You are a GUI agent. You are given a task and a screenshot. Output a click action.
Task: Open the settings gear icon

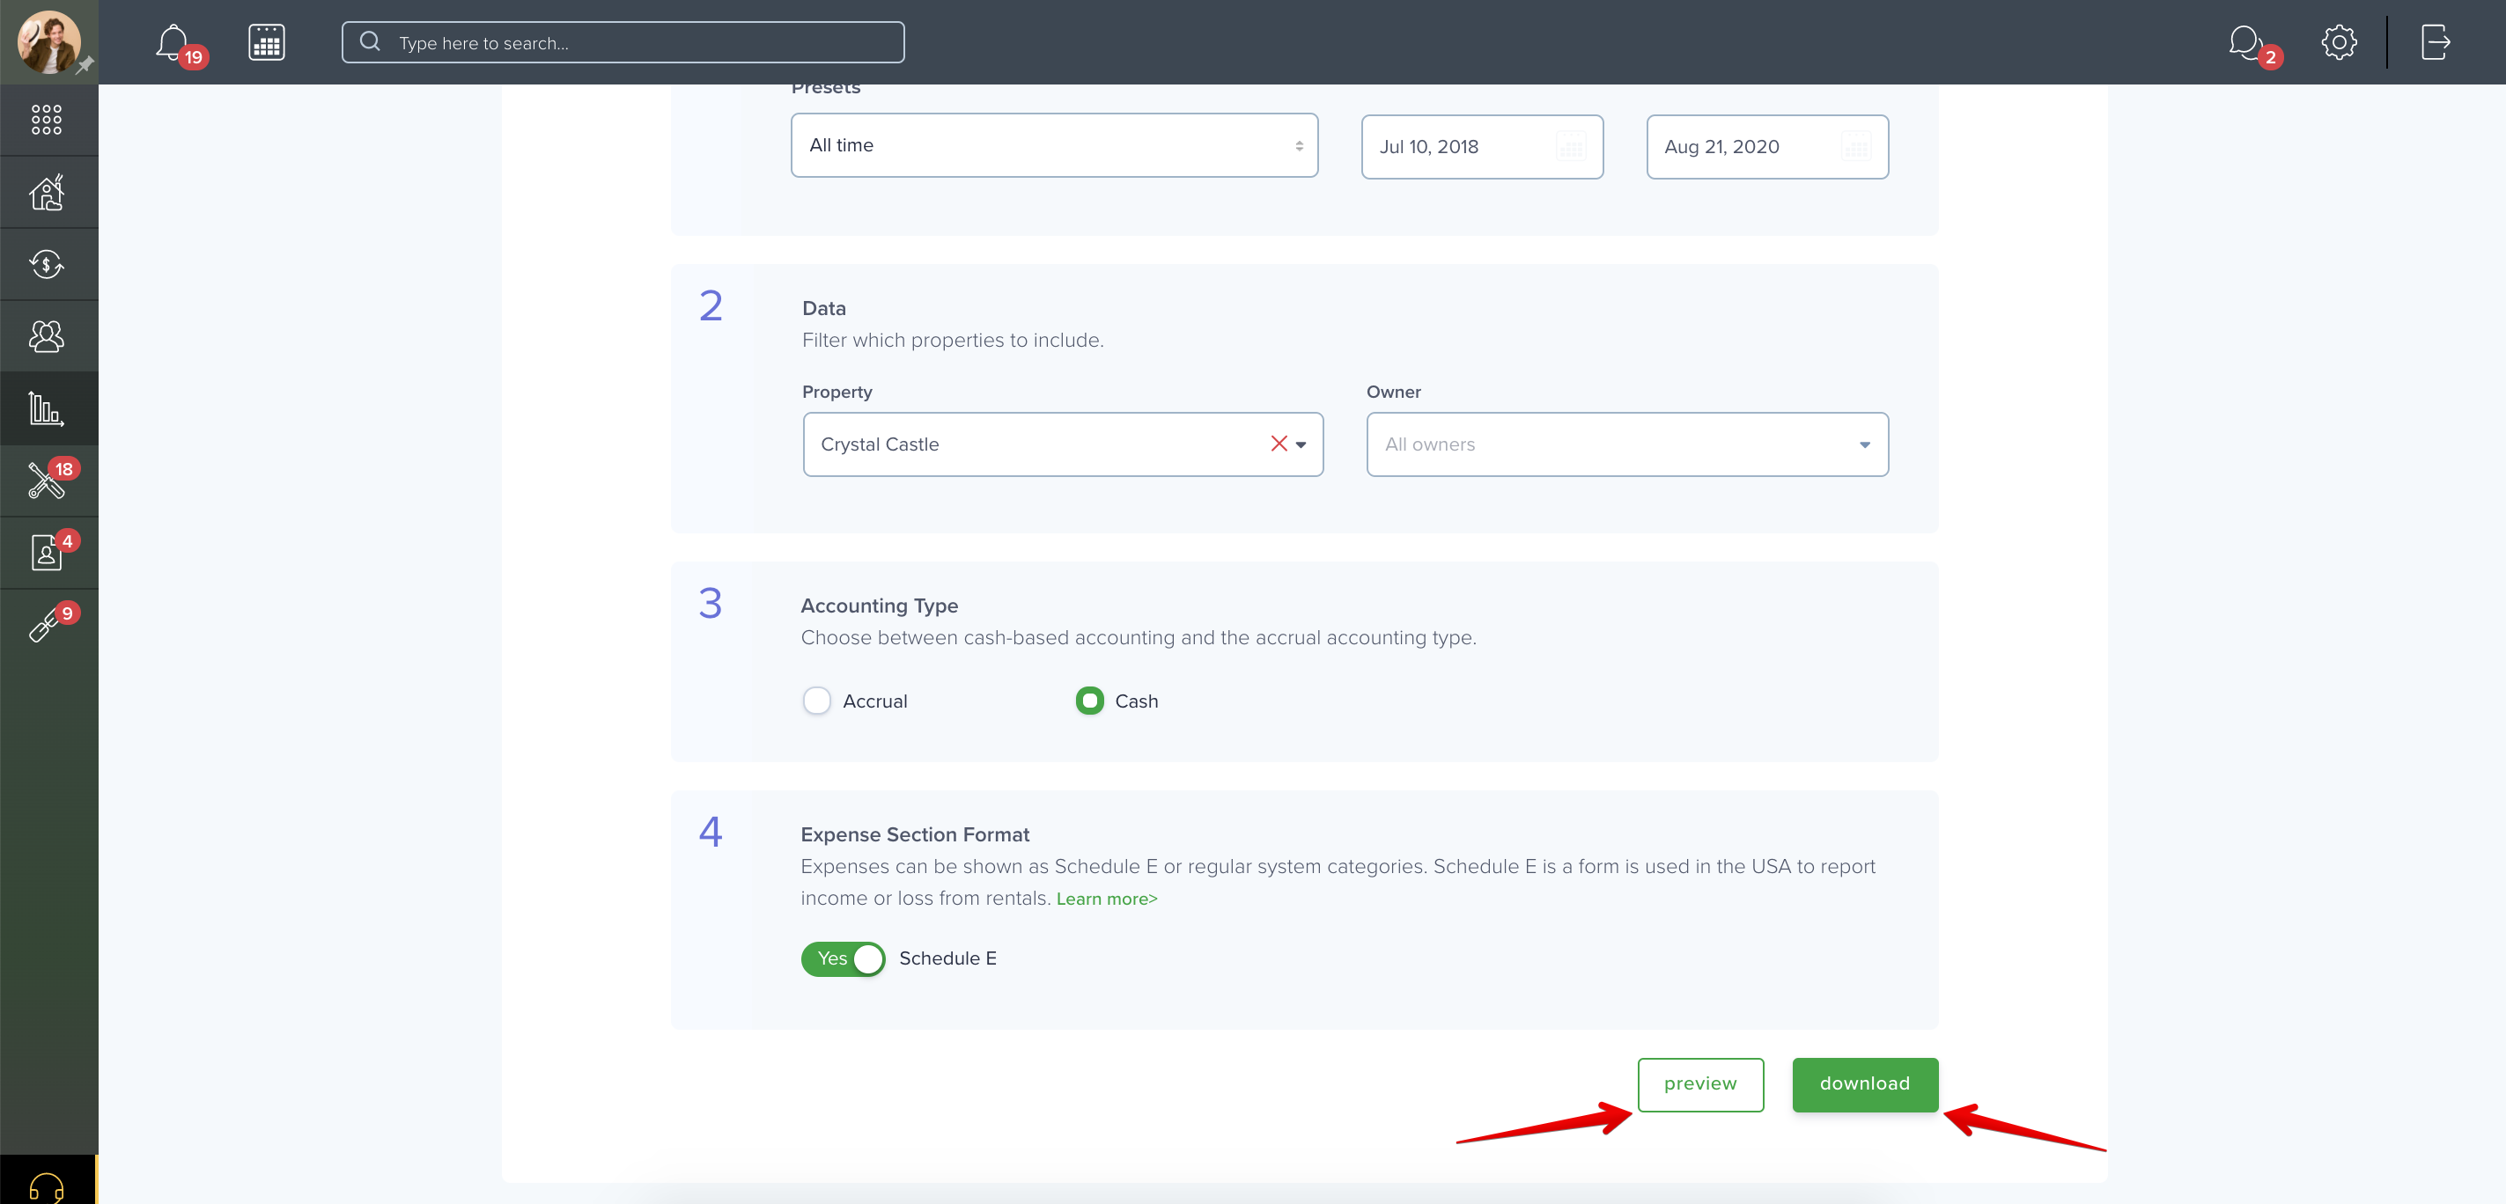click(2339, 42)
